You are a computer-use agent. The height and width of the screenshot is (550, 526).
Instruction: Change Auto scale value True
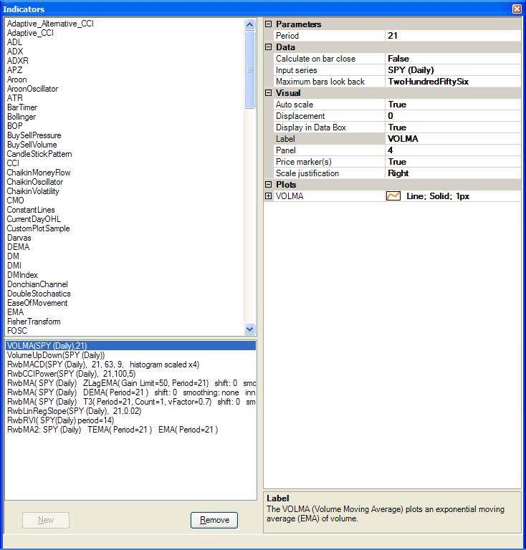[453, 105]
